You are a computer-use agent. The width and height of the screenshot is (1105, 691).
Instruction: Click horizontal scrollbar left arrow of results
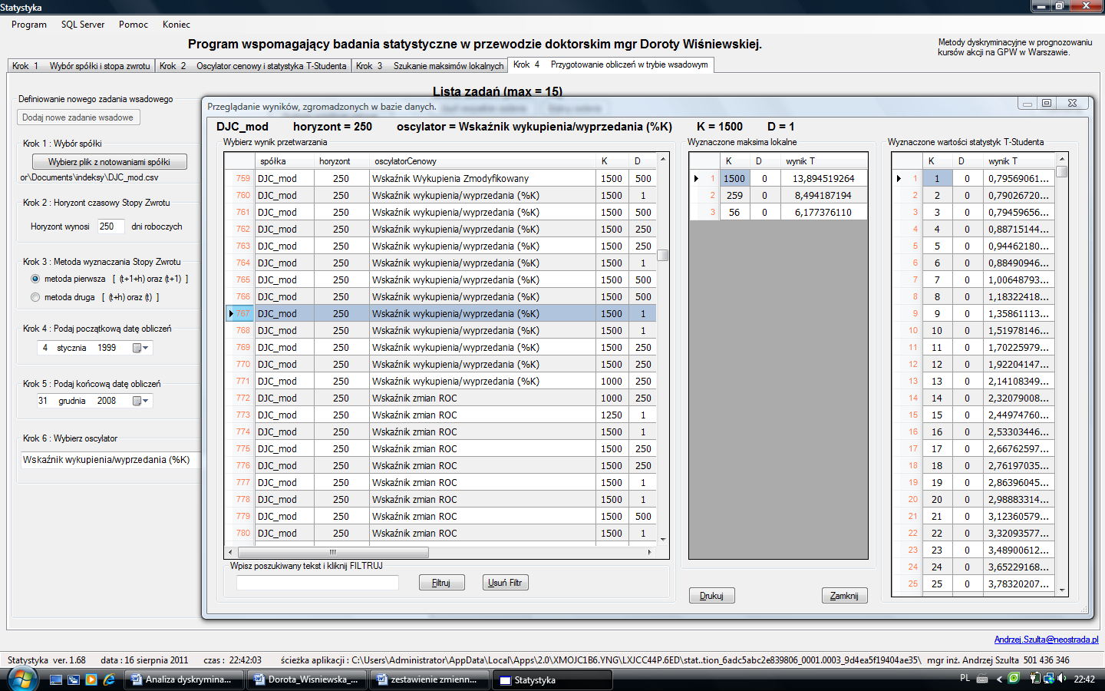[x=230, y=552]
